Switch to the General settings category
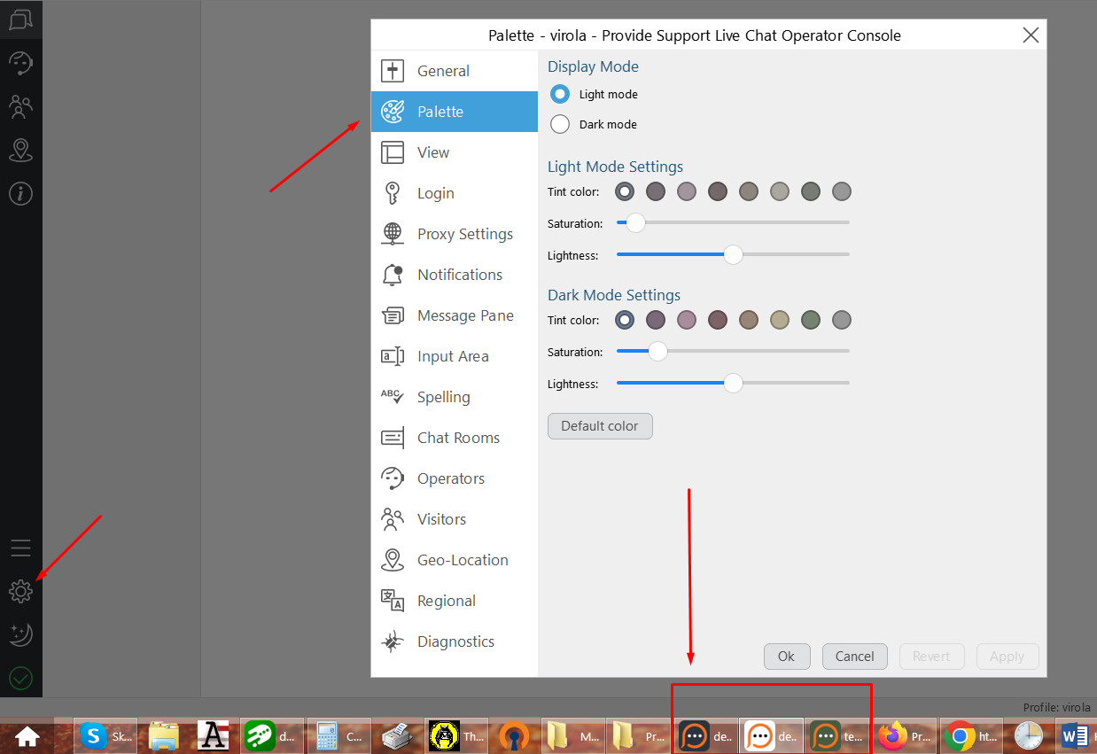Viewport: 1097px width, 754px height. [443, 71]
